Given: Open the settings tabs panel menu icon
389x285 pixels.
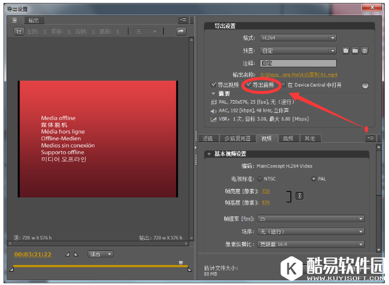Looking at the screenshot, I should 370,138.
